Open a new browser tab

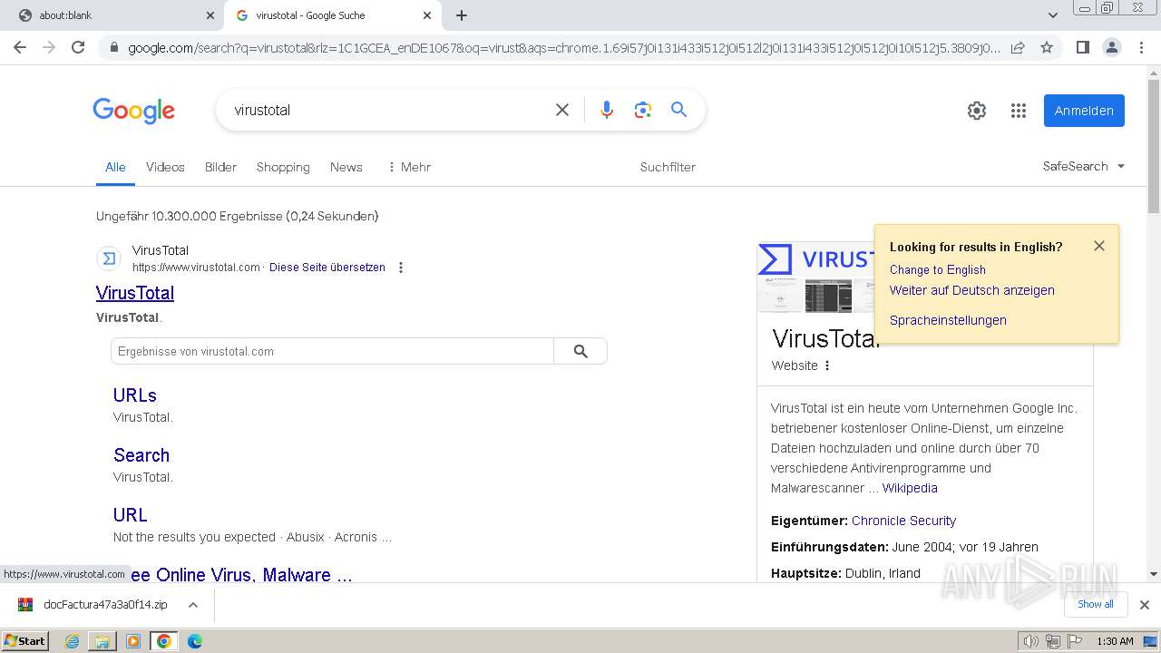(462, 15)
